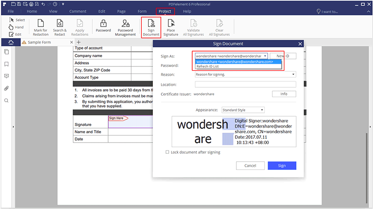Click the signature appearance preview box
Viewport: 373px width, 209px height.
234,131
